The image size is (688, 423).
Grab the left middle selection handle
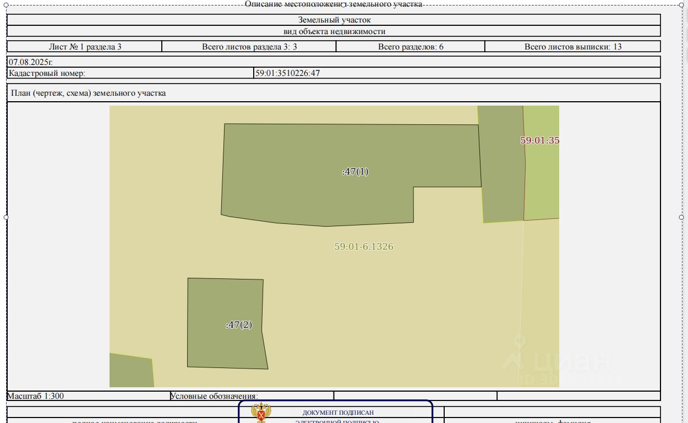pyautogui.click(x=6, y=217)
